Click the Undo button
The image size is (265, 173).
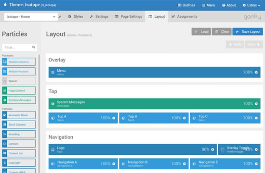click(x=235, y=44)
